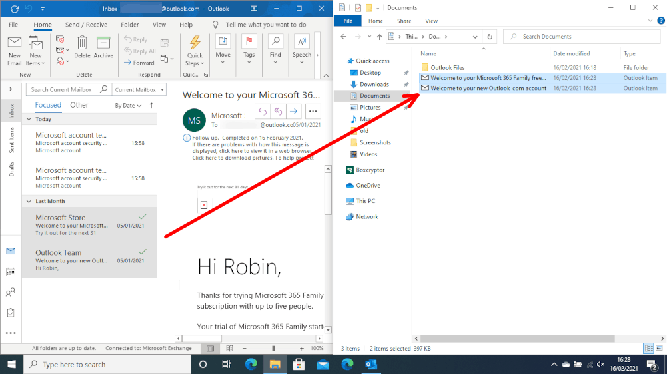Open Desktop in Quick access
The height and width of the screenshot is (374, 667).
pyautogui.click(x=370, y=73)
